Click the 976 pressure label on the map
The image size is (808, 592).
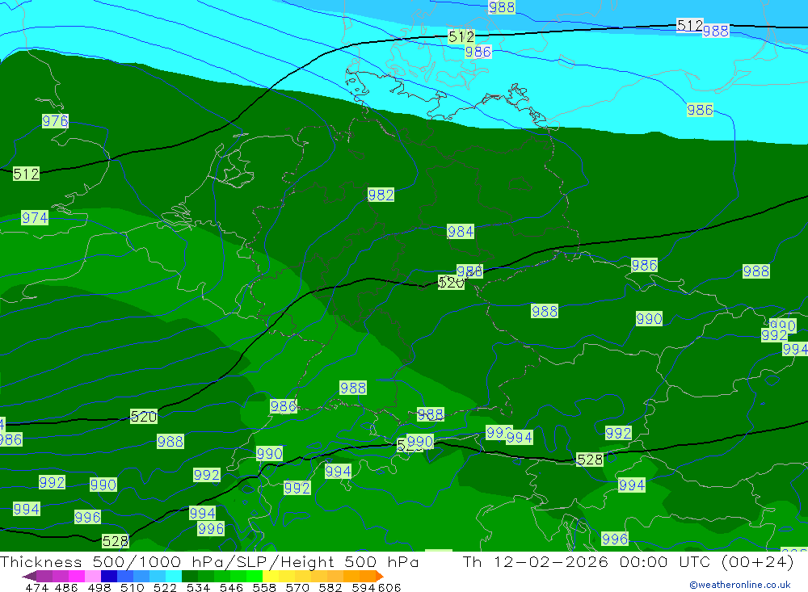click(x=55, y=121)
